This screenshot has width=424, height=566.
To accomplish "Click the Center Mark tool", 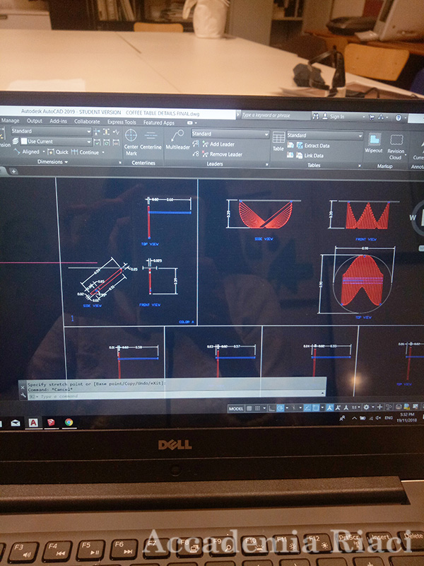I will (131, 142).
